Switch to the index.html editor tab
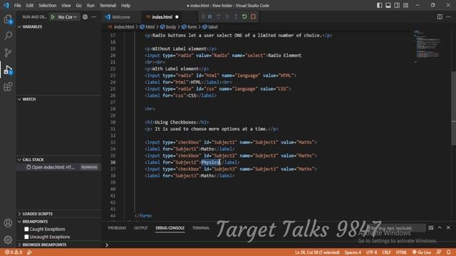This screenshot has width=456, height=256. (x=162, y=17)
